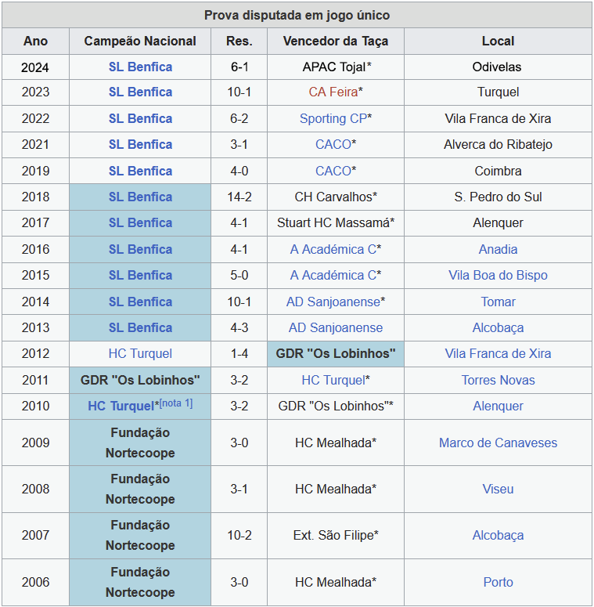
Task: Click the 14-2 result cell for 2018
Action: coord(239,197)
